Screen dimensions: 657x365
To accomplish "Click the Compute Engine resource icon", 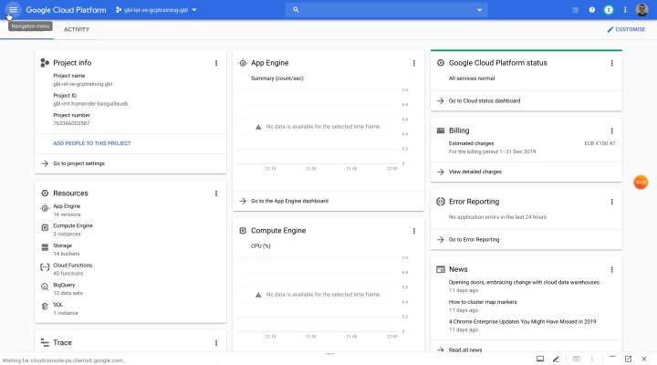I will click(45, 227).
